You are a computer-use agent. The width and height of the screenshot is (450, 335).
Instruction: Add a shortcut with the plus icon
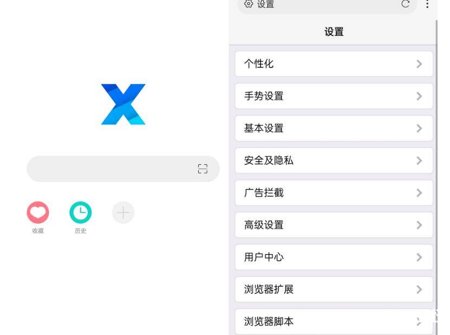click(x=123, y=212)
